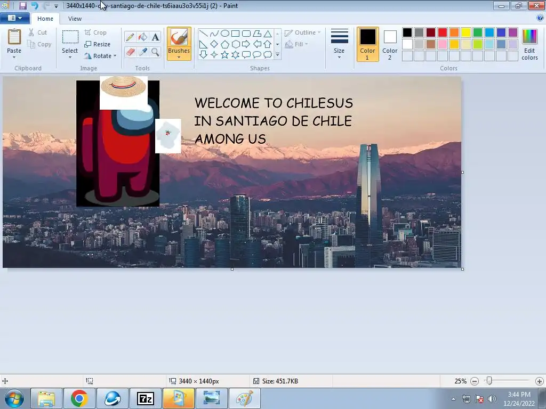Image resolution: width=546 pixels, height=409 pixels.
Task: Open the Fill dropdown
Action: [296, 44]
